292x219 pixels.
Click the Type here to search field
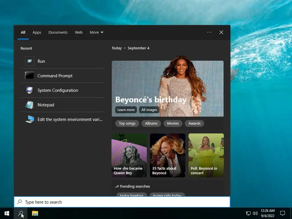point(122,202)
